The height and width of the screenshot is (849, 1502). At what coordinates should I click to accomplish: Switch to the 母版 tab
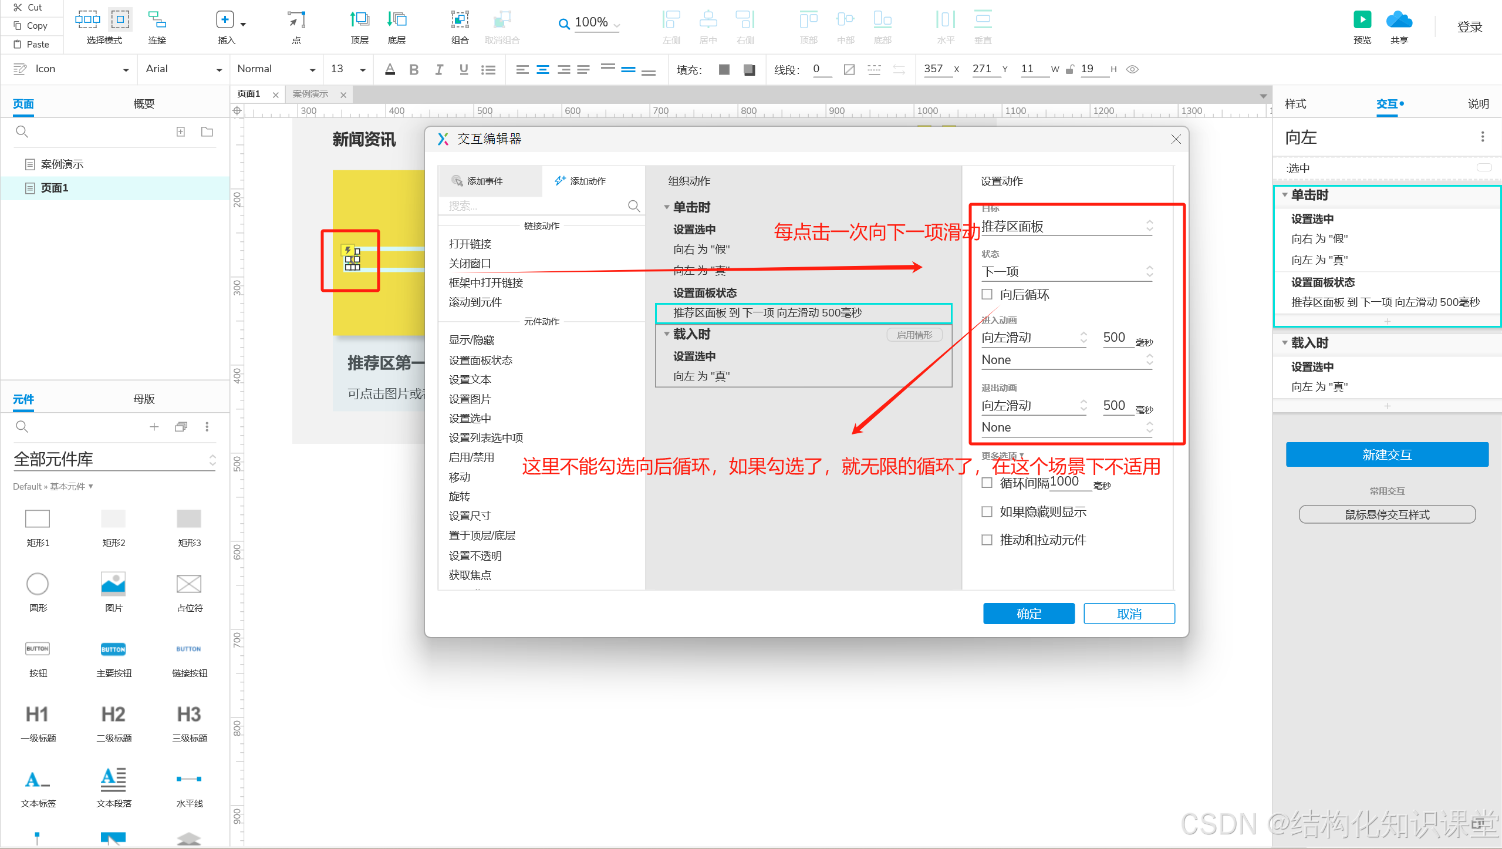144,399
